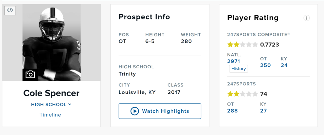Click the Louisville, KY city text
The height and width of the screenshot is (135, 324).
137,92
